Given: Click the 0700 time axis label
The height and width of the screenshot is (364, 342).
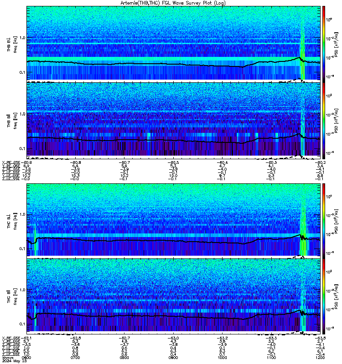Looking at the screenshot, I should 75,358.
